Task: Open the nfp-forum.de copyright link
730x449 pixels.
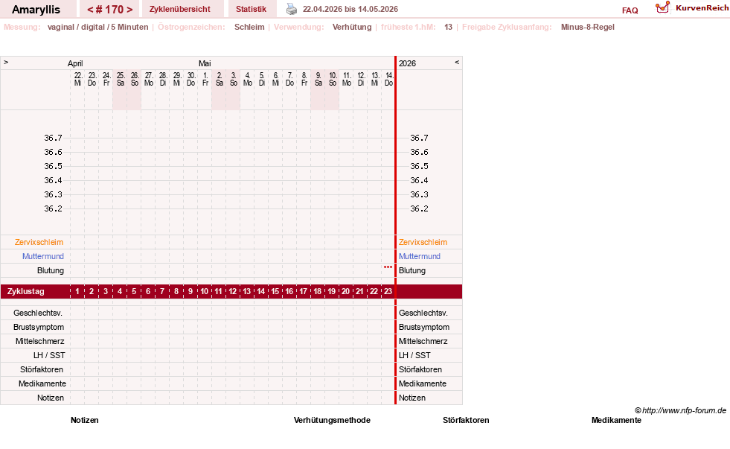Action: coord(680,410)
